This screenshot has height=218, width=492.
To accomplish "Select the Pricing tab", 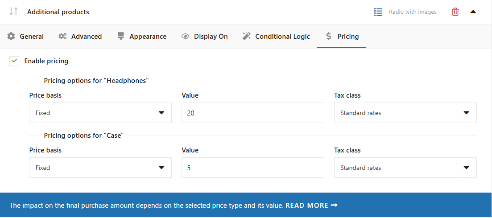I will (x=342, y=37).
